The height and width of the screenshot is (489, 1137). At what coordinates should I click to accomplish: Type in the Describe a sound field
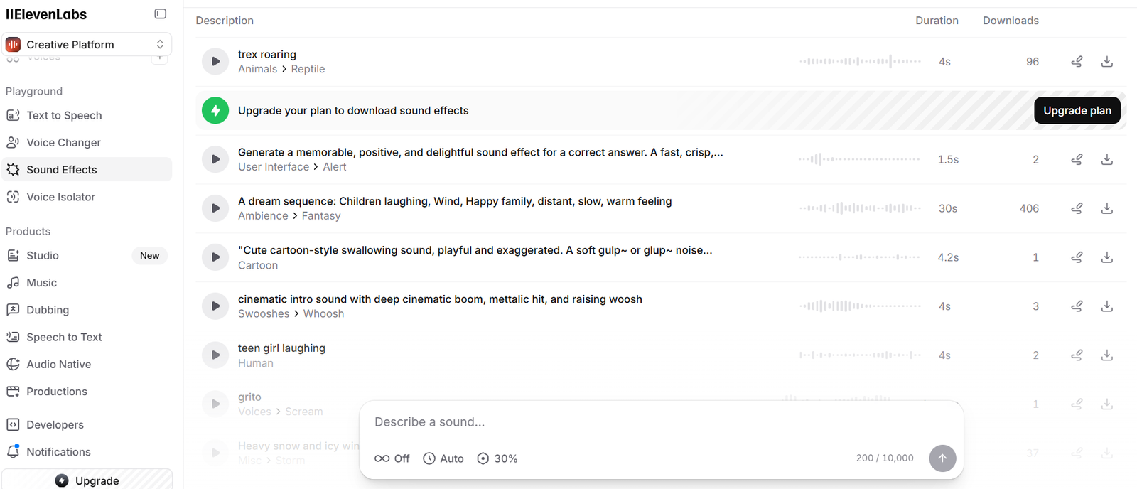click(640, 422)
